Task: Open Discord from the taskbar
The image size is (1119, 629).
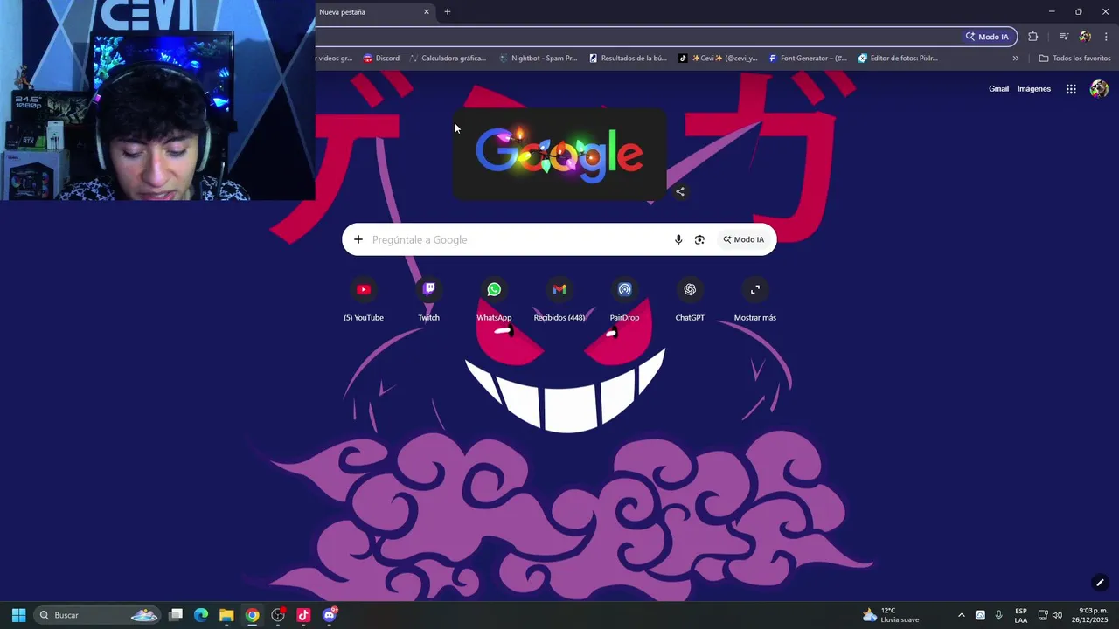Action: pyautogui.click(x=330, y=615)
